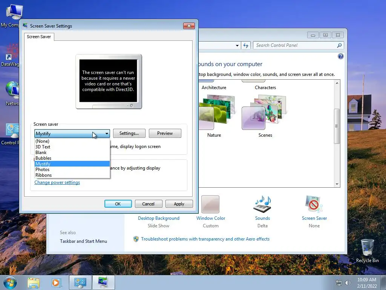This screenshot has width=386, height=290.
Task: Click the clock showing 10:09 AM
Action: (367, 280)
